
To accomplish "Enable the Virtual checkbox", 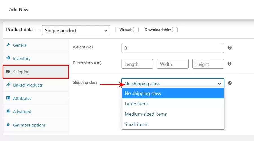I will [136, 30].
